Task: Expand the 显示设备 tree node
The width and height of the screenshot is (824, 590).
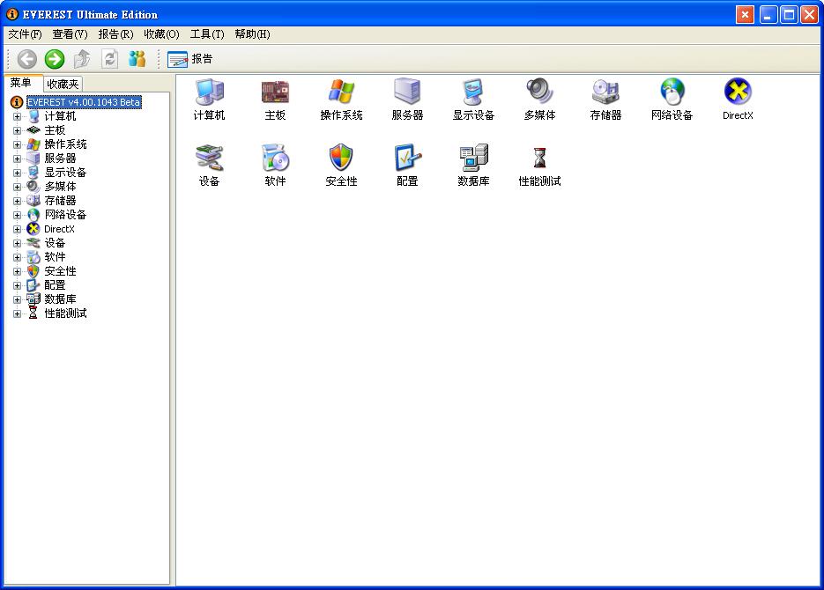Action: coord(17,173)
